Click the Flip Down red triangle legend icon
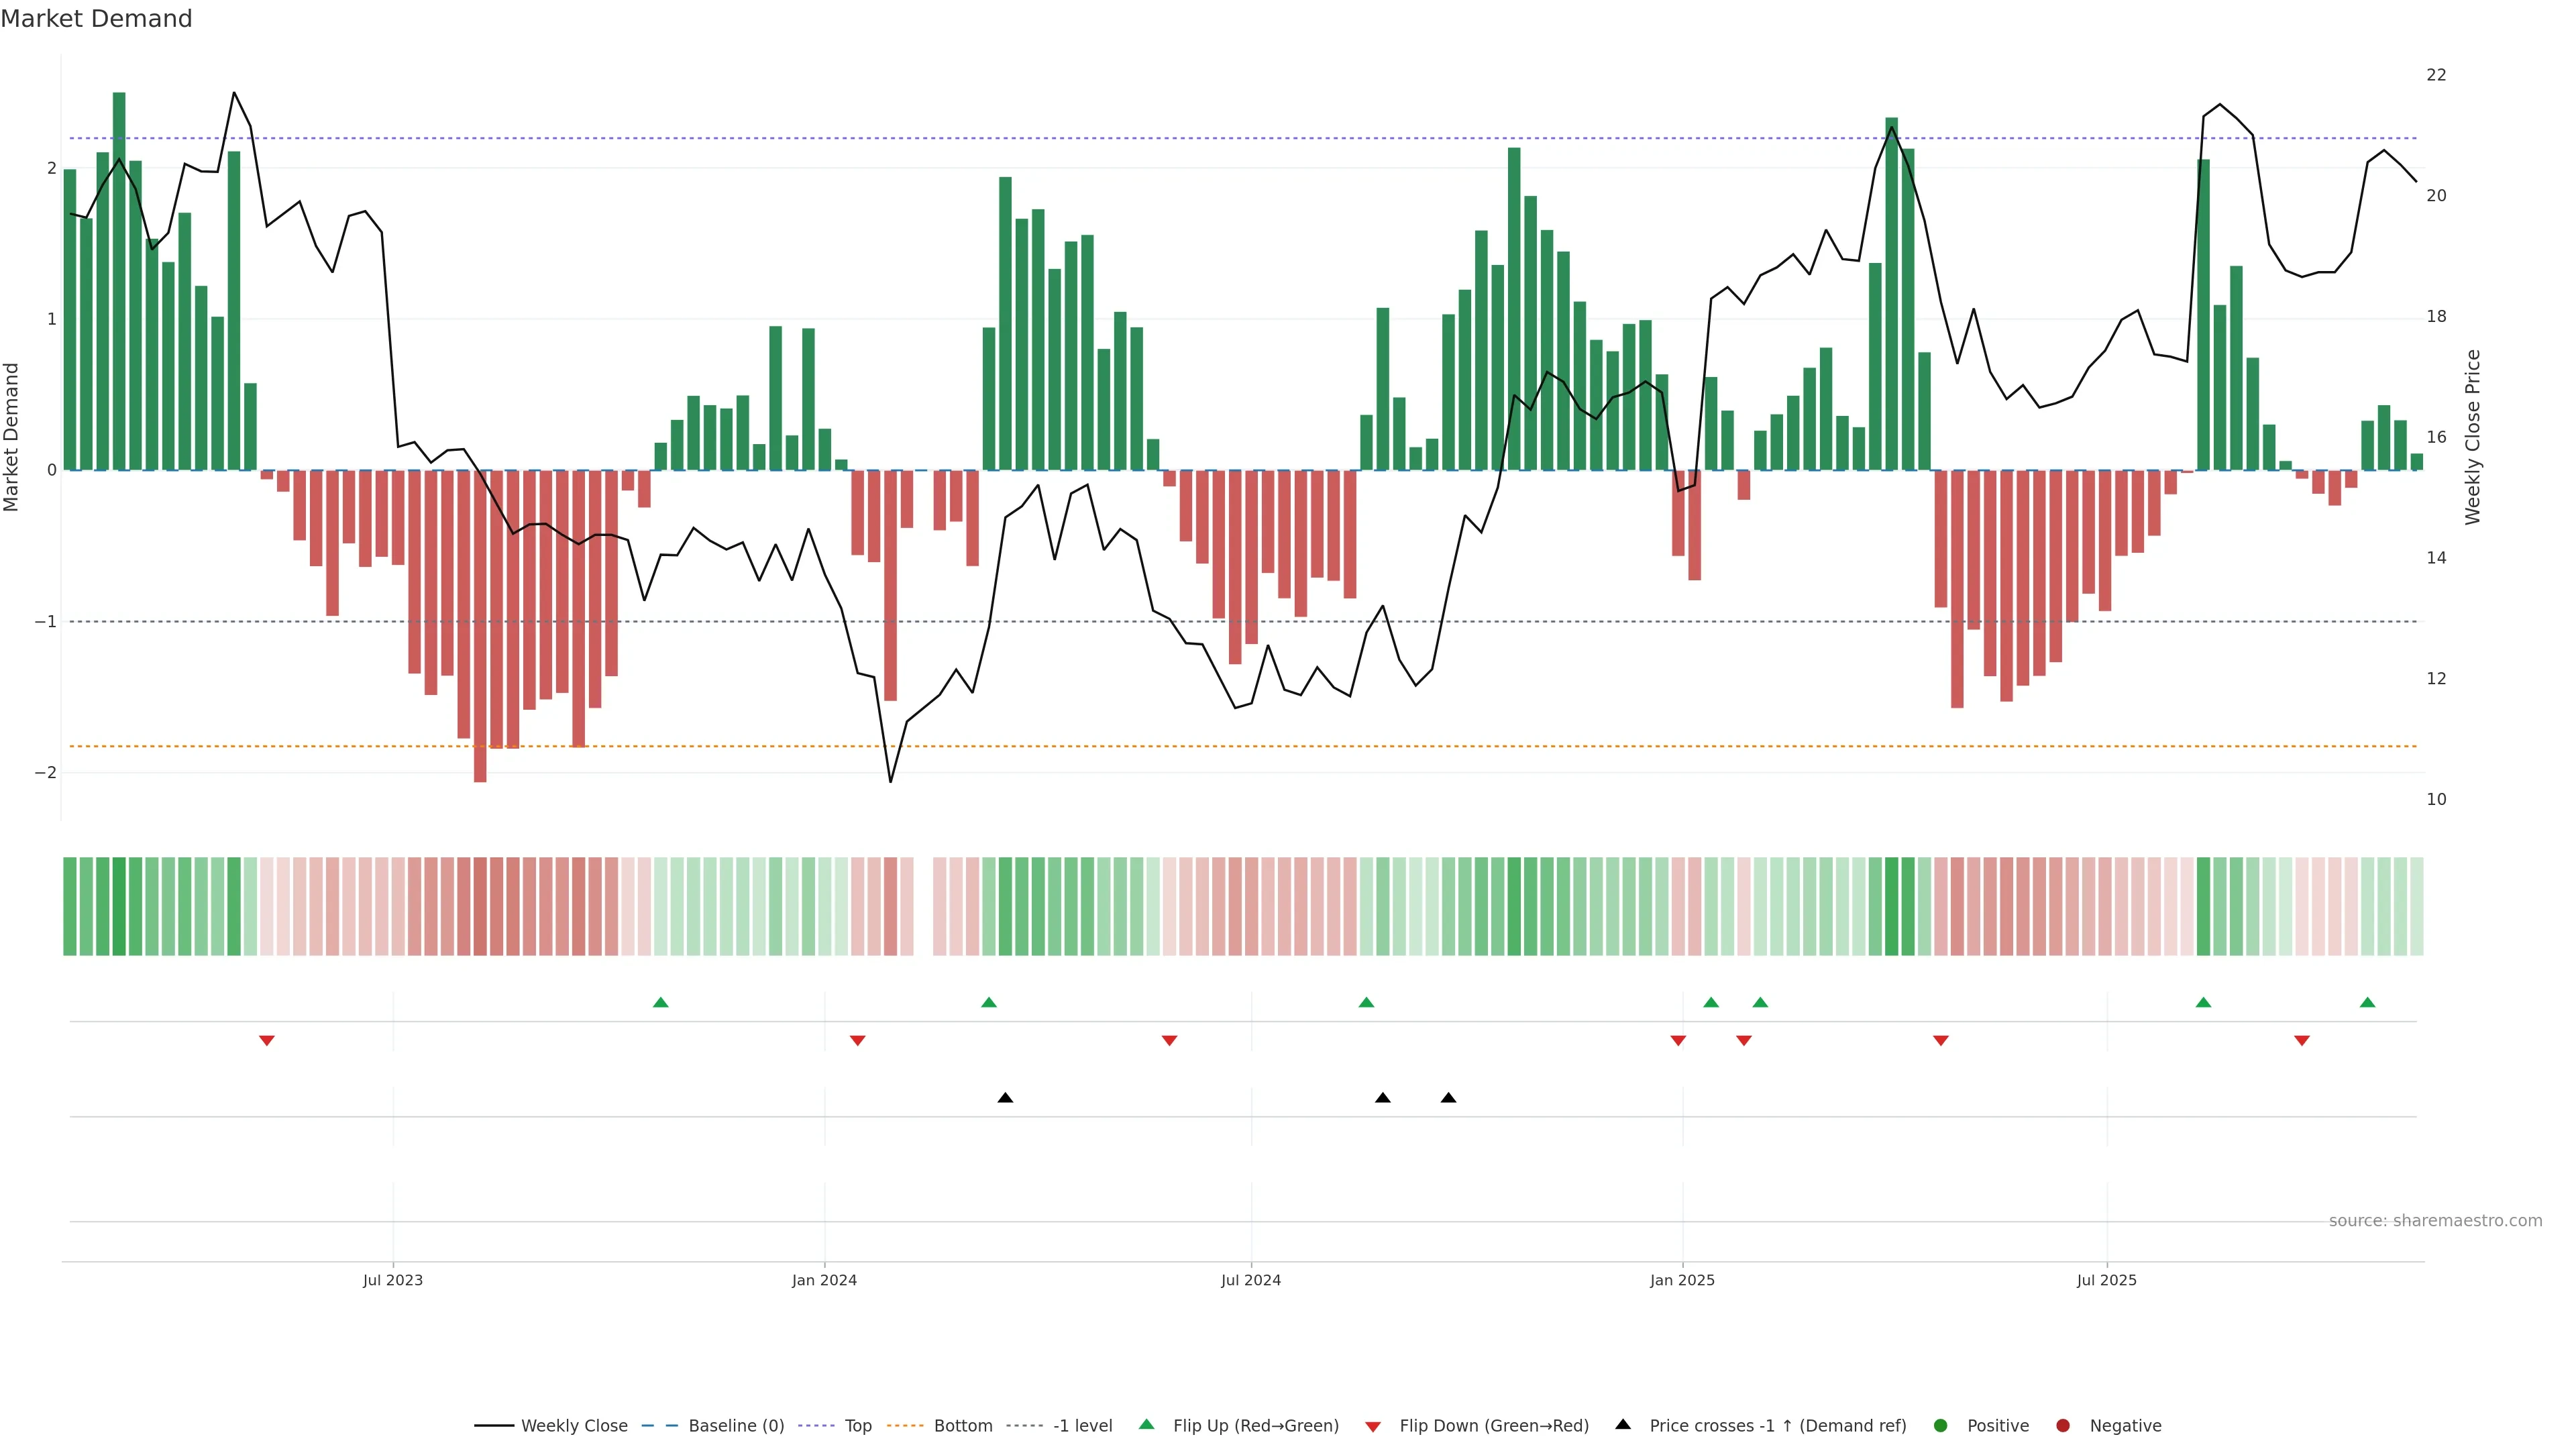The height and width of the screenshot is (1449, 2576). point(1373,1426)
